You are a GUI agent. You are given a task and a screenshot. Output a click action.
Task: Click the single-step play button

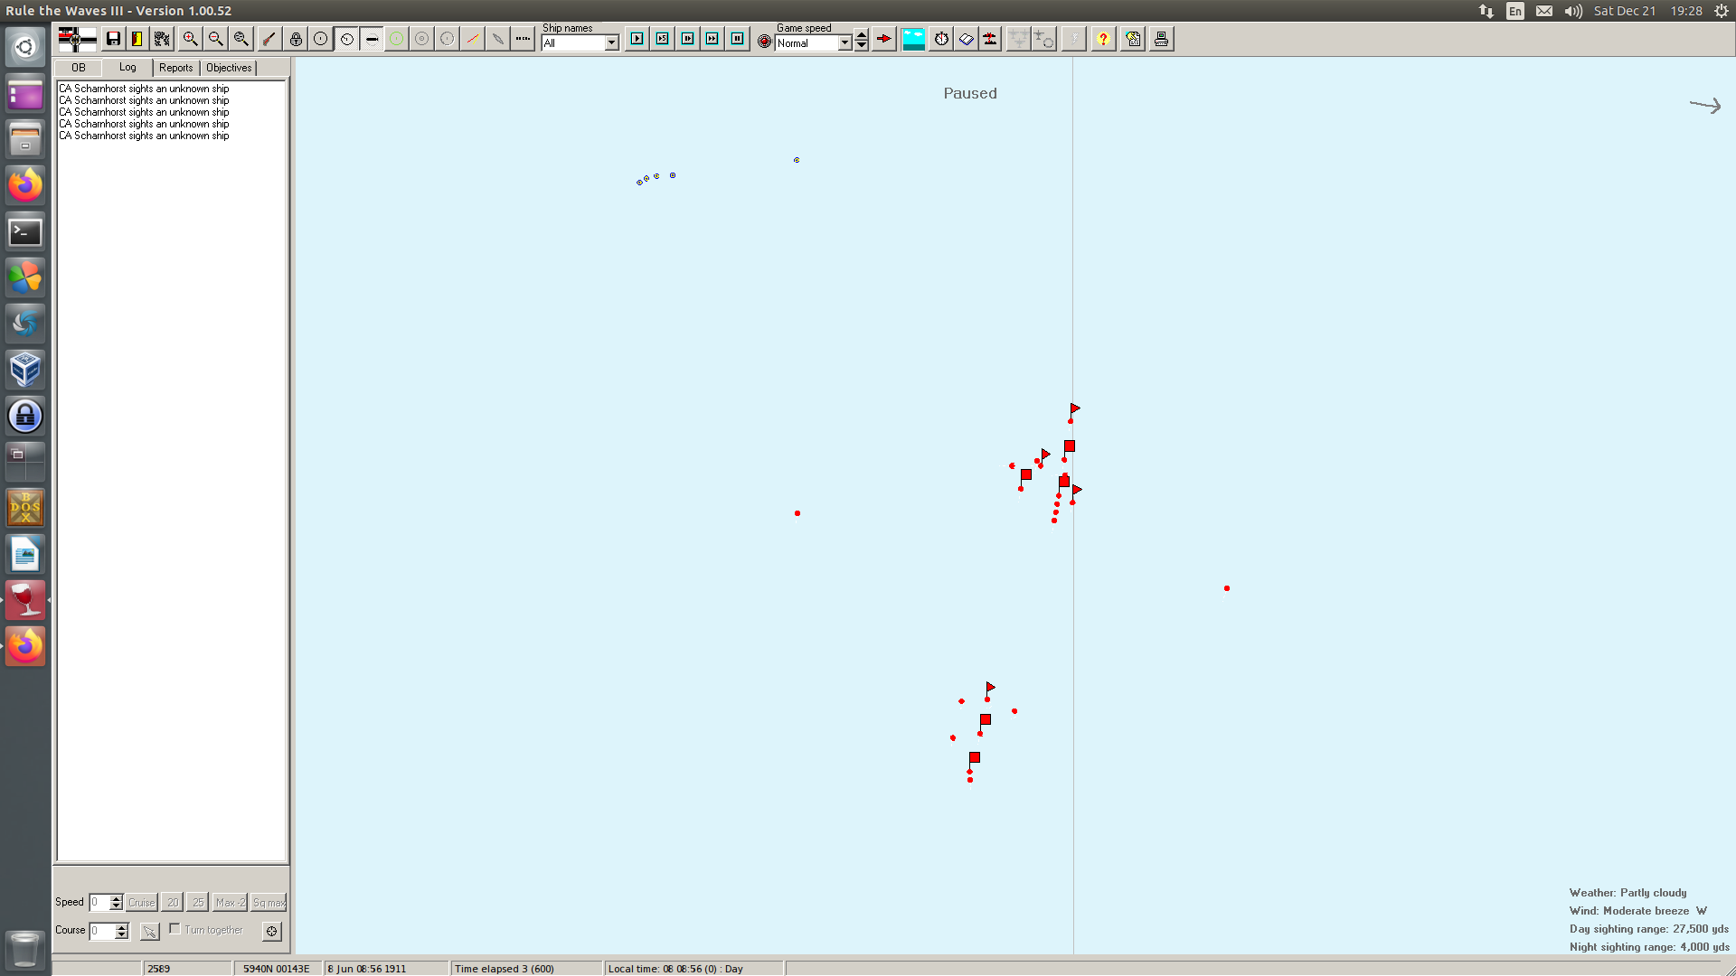click(x=637, y=39)
